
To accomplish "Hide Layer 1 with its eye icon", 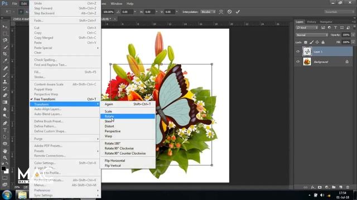I will pos(298,52).
